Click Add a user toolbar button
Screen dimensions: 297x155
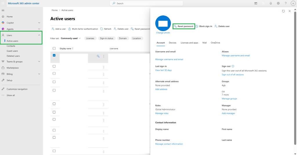[x=59, y=29]
